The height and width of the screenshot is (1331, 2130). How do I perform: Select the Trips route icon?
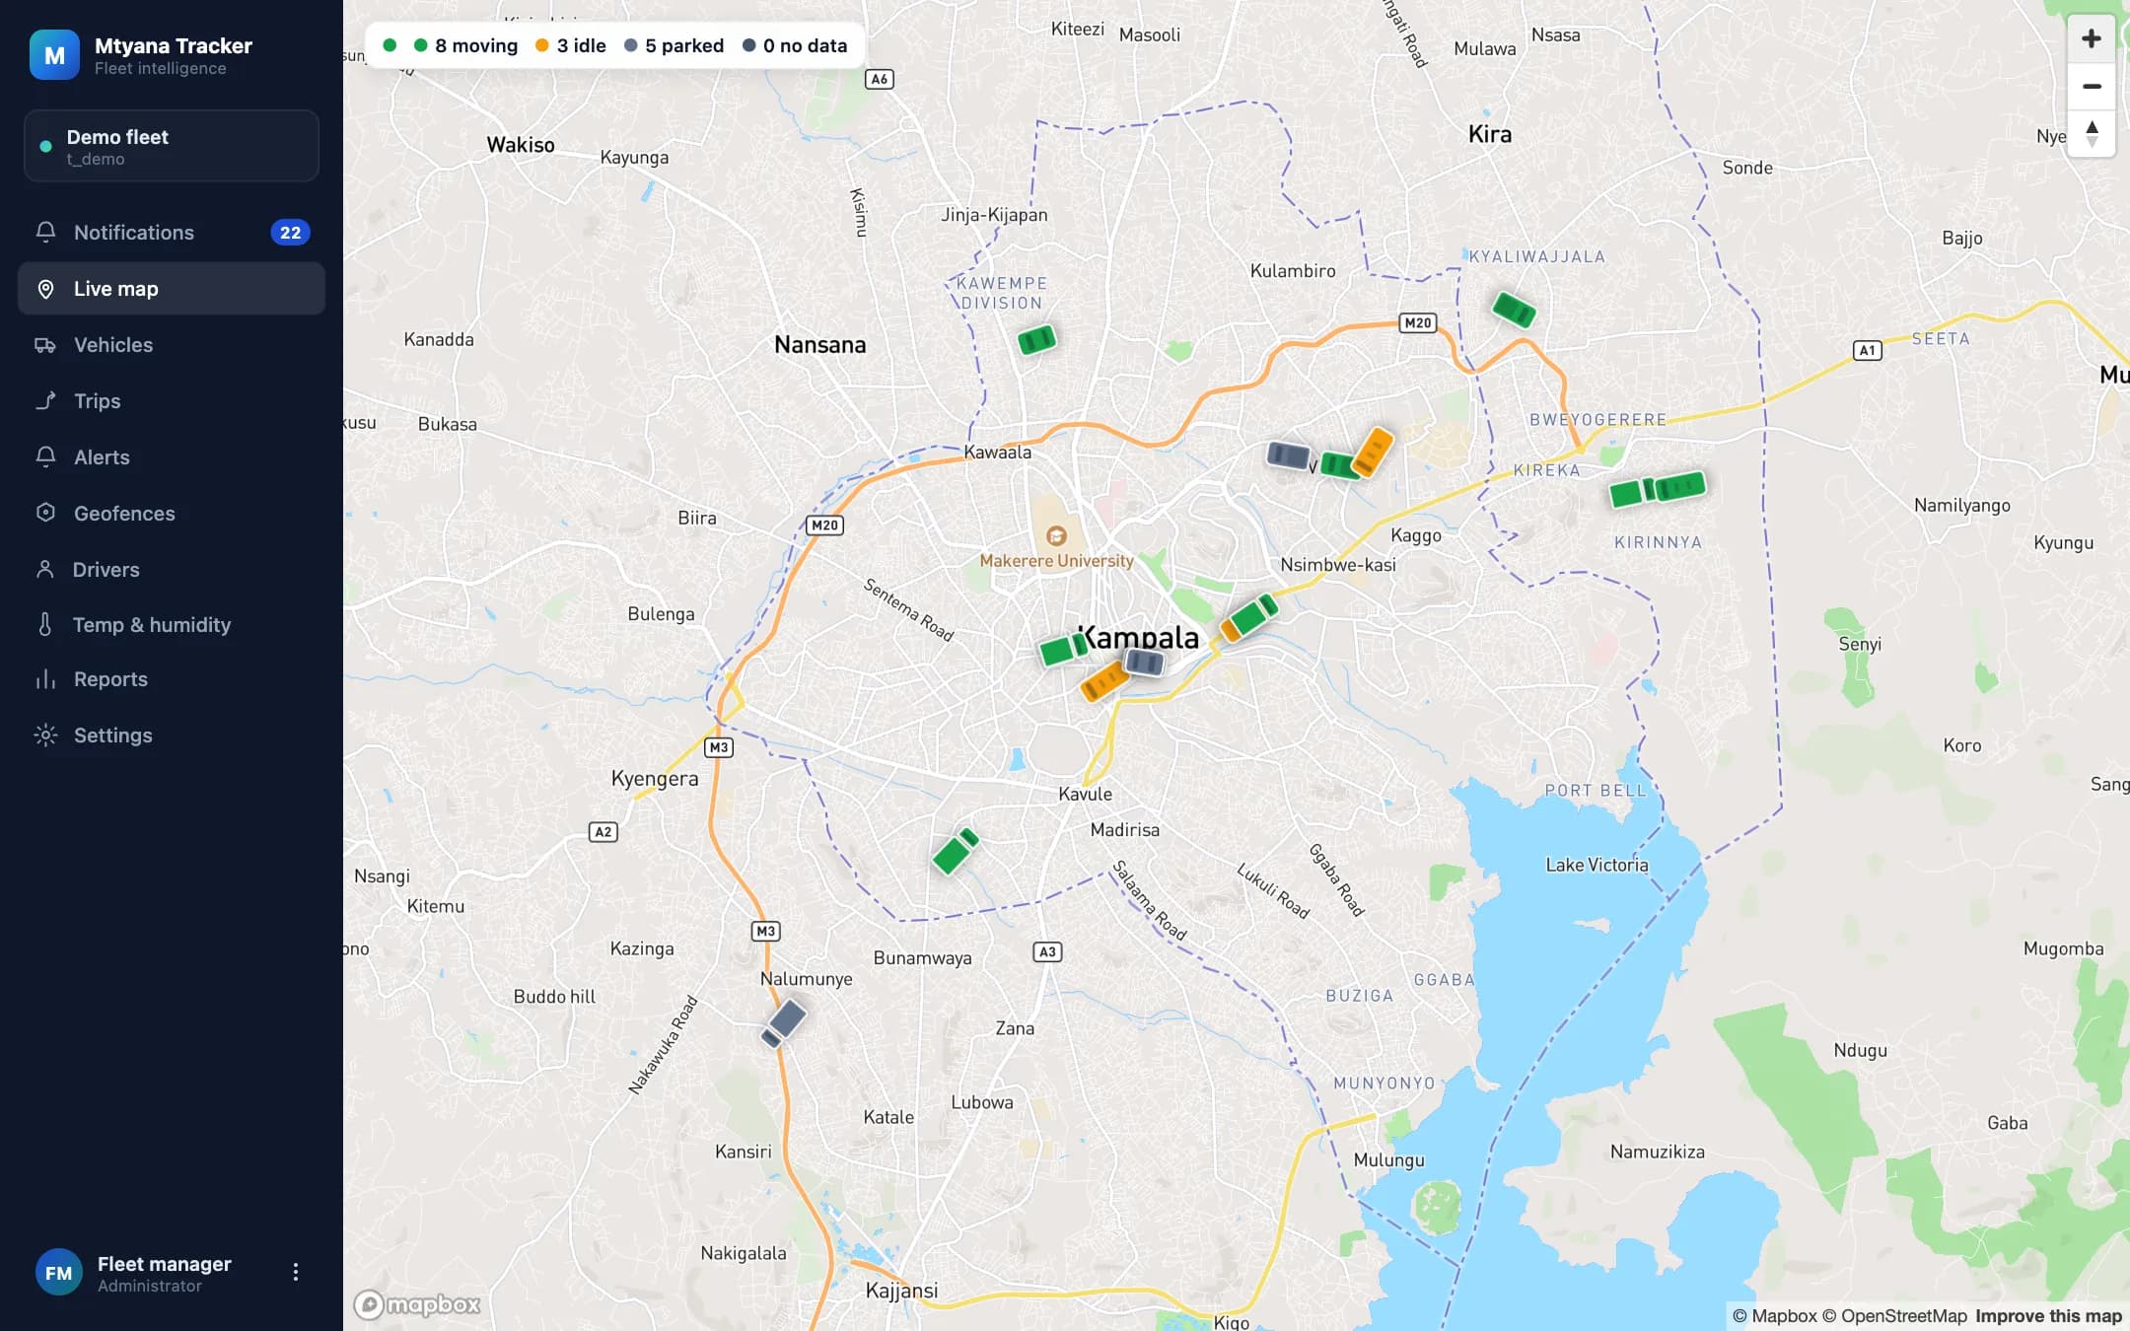tap(45, 400)
